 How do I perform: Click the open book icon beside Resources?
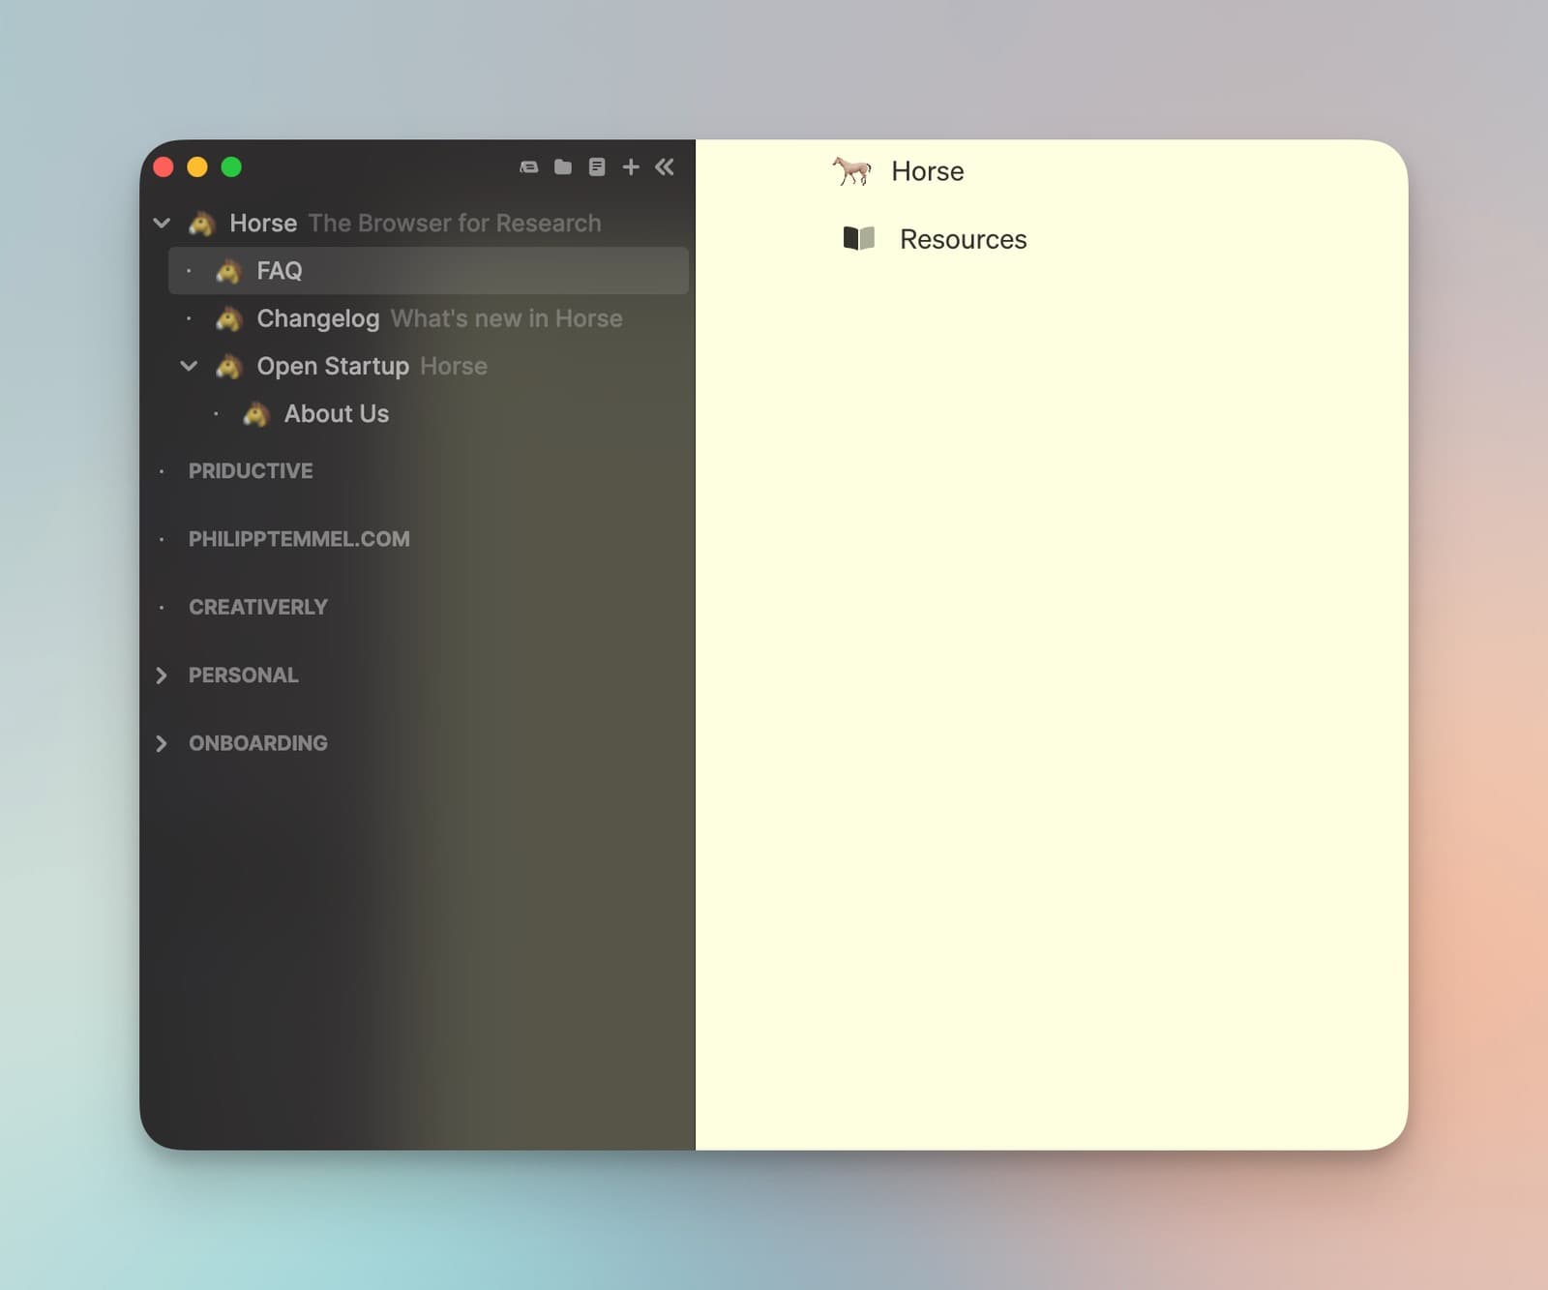point(858,239)
